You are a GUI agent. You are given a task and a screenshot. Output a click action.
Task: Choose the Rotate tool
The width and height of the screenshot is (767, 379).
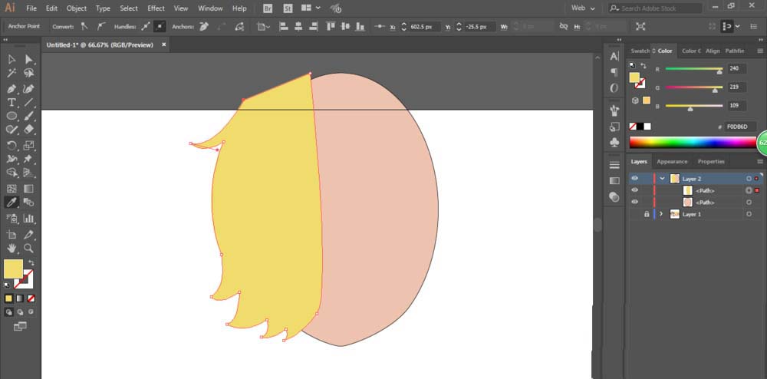[12, 145]
